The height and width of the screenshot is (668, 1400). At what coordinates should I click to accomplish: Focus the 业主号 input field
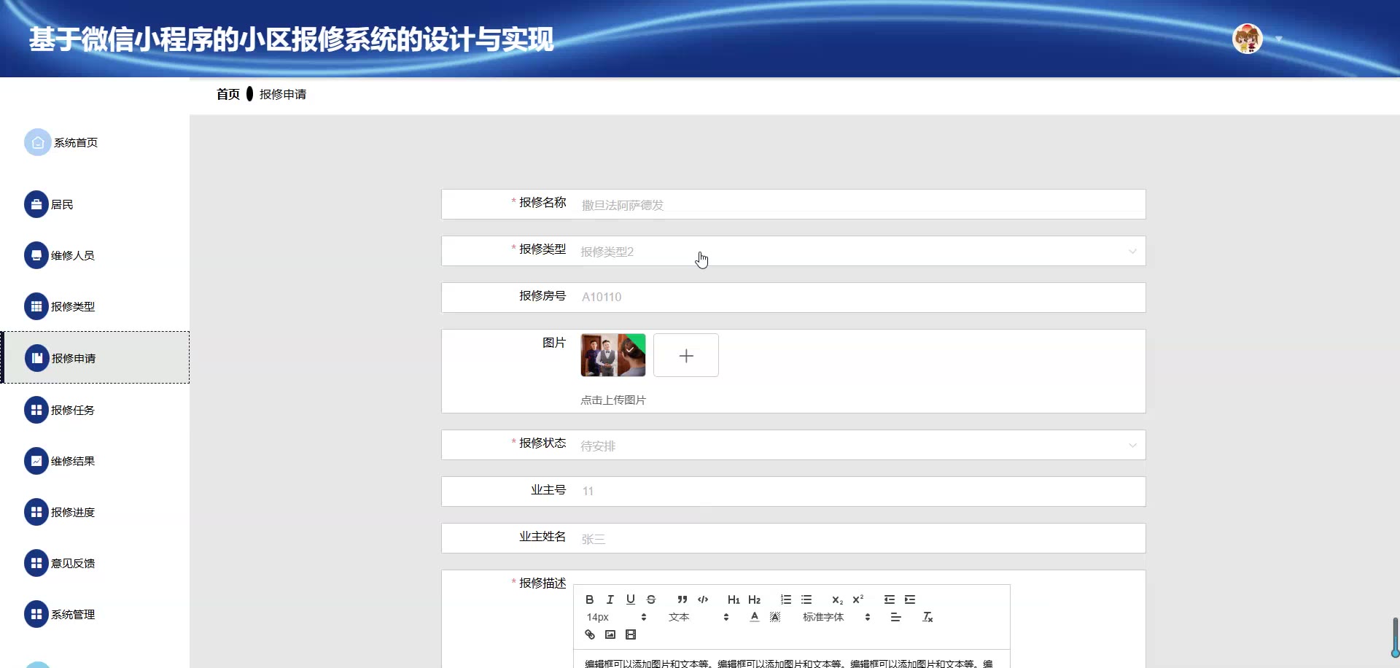[x=859, y=492]
